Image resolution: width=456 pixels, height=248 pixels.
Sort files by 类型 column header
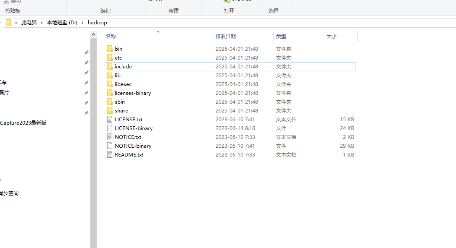pyautogui.click(x=281, y=37)
